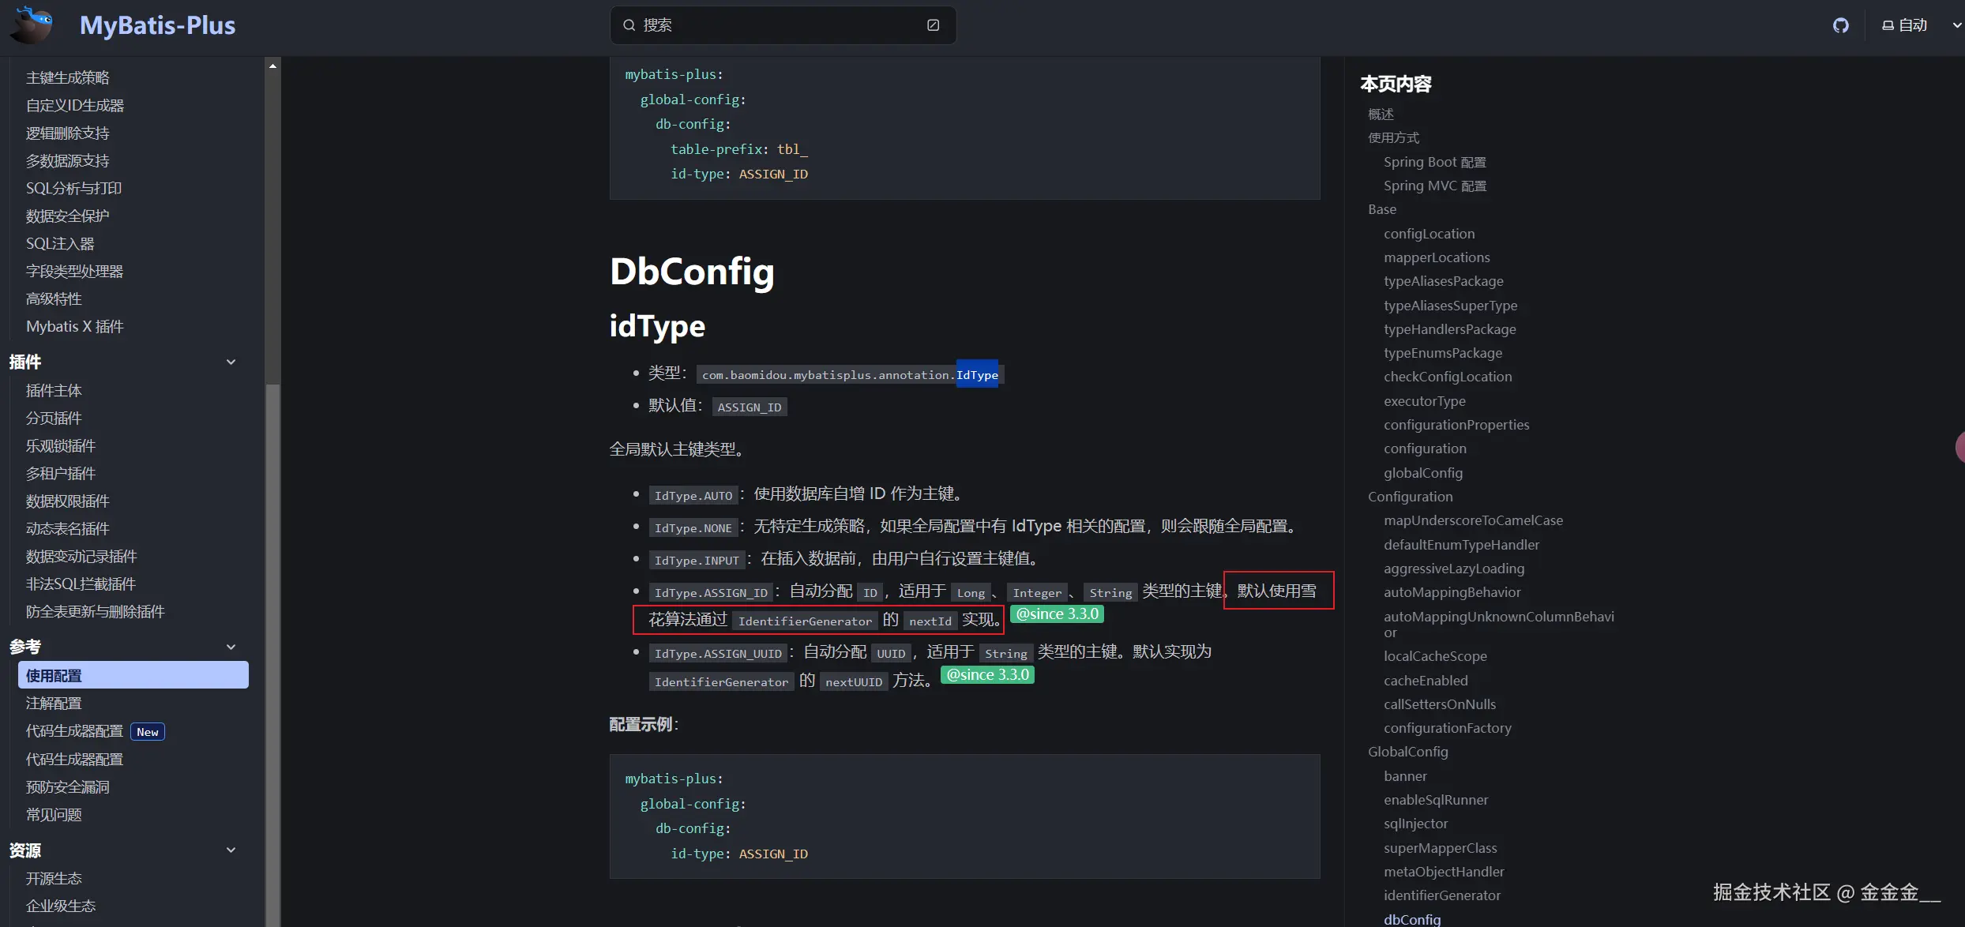The image size is (1965, 927).
Task: Collapse the 参考 sidebar section
Action: click(x=231, y=647)
